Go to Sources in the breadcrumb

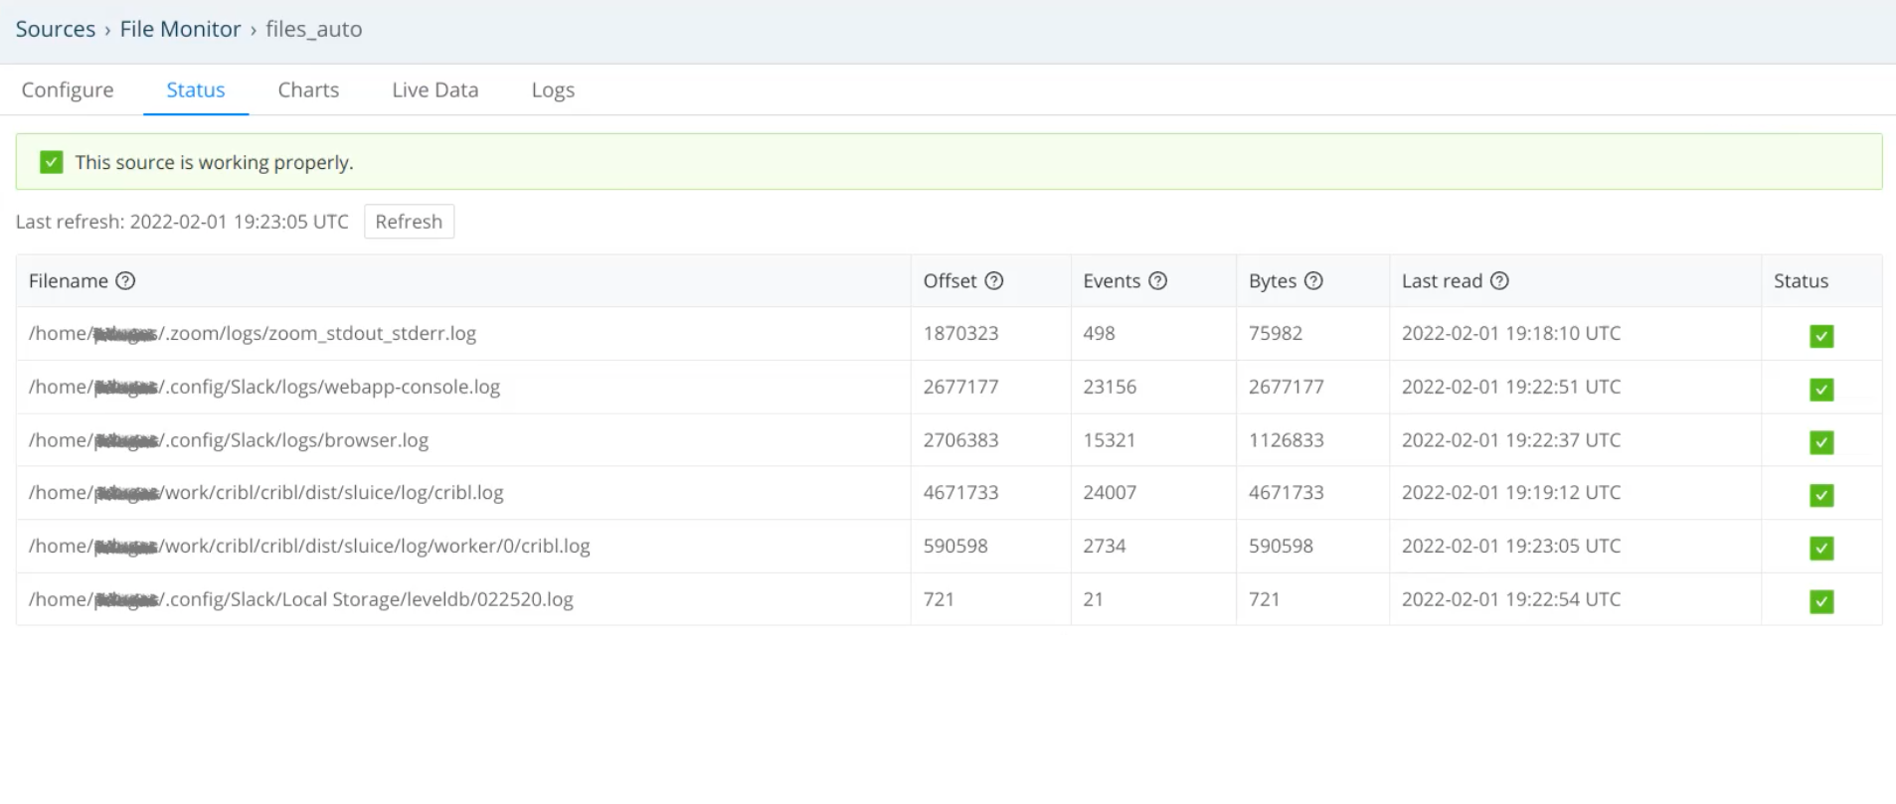[x=56, y=29]
